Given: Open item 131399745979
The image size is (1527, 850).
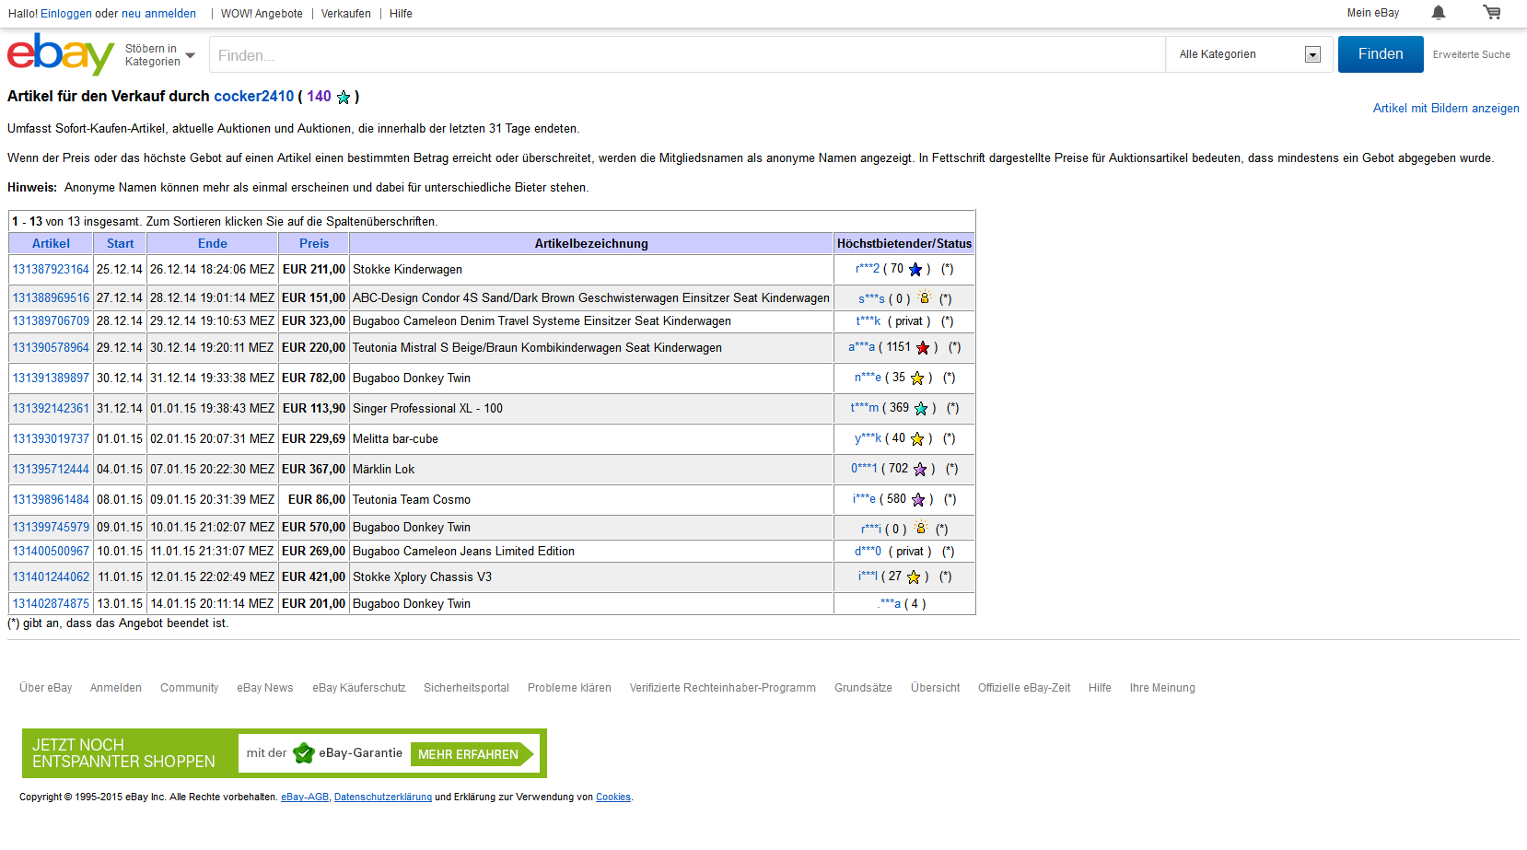Looking at the screenshot, I should [51, 528].
